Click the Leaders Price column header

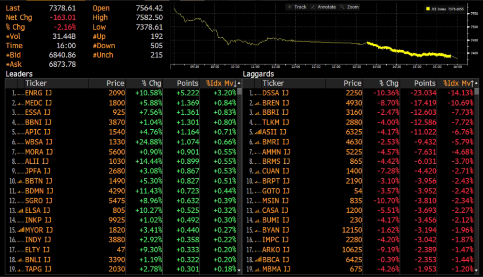click(115, 84)
